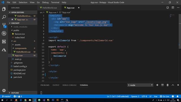The width and height of the screenshot is (181, 102).
Task: Split the editor to the right
Action: (173, 8)
